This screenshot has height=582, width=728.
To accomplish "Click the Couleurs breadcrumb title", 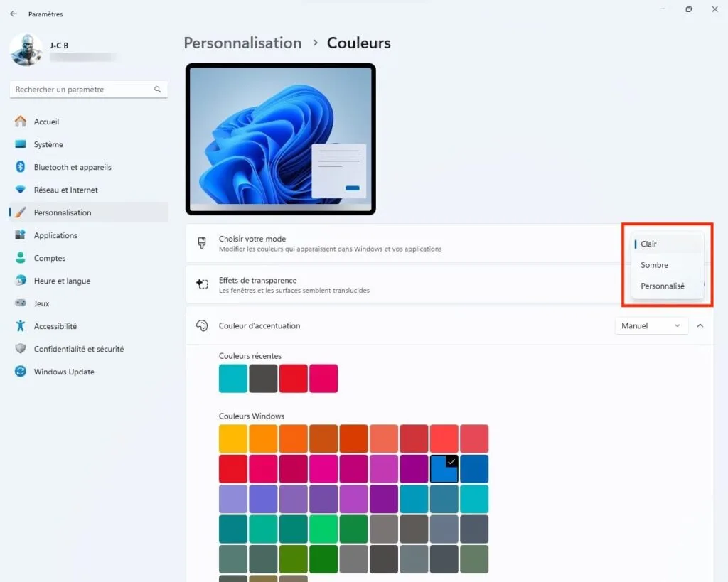I will [359, 43].
